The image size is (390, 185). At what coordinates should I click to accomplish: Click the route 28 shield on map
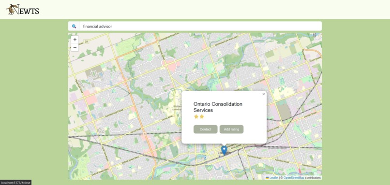(x=86, y=42)
